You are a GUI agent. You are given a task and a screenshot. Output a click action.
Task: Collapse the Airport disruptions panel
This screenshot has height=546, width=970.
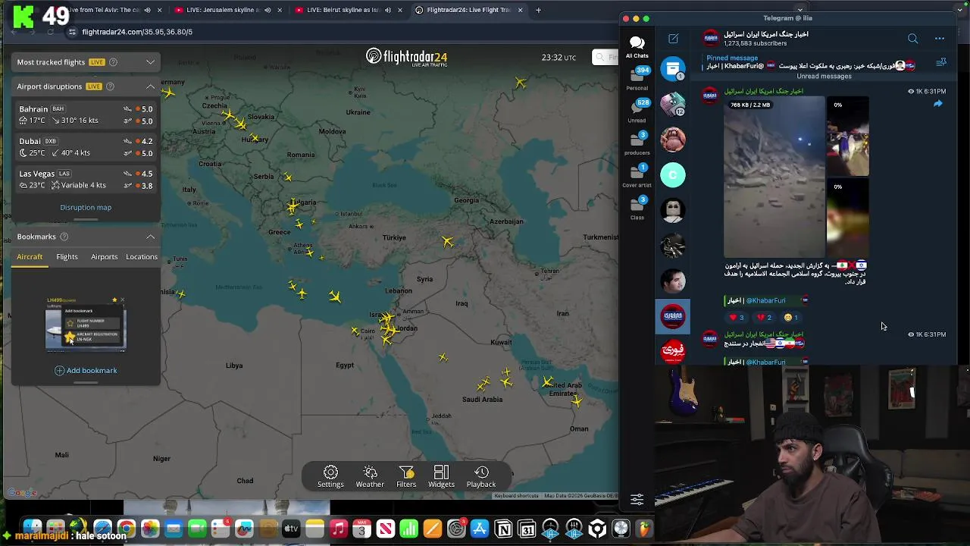tap(150, 86)
